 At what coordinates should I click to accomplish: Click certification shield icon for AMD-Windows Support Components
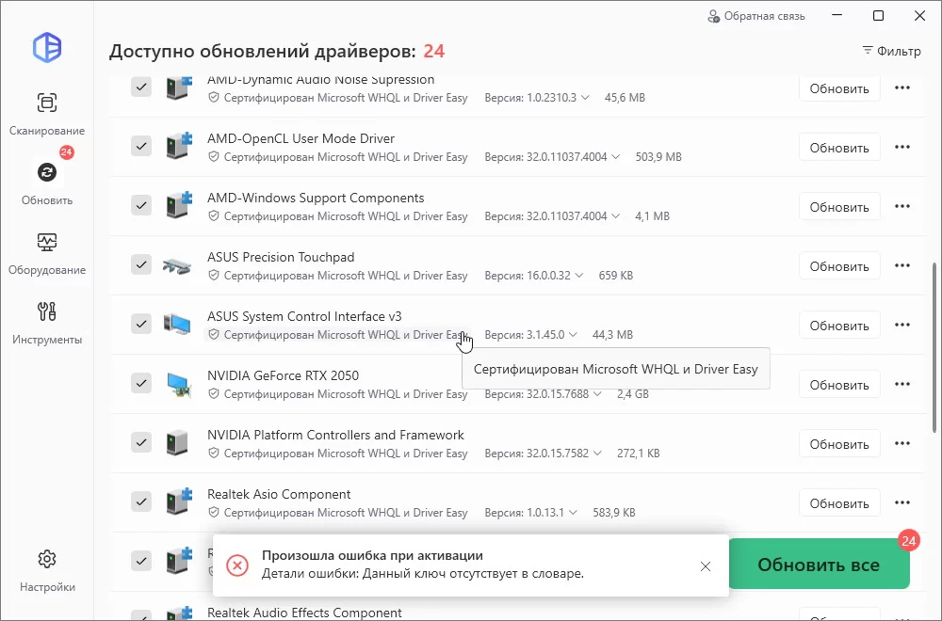213,215
